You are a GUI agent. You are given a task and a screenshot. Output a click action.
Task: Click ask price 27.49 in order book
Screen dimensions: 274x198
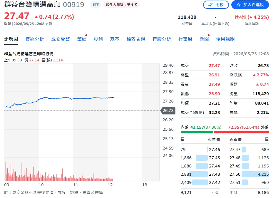pos(235,166)
